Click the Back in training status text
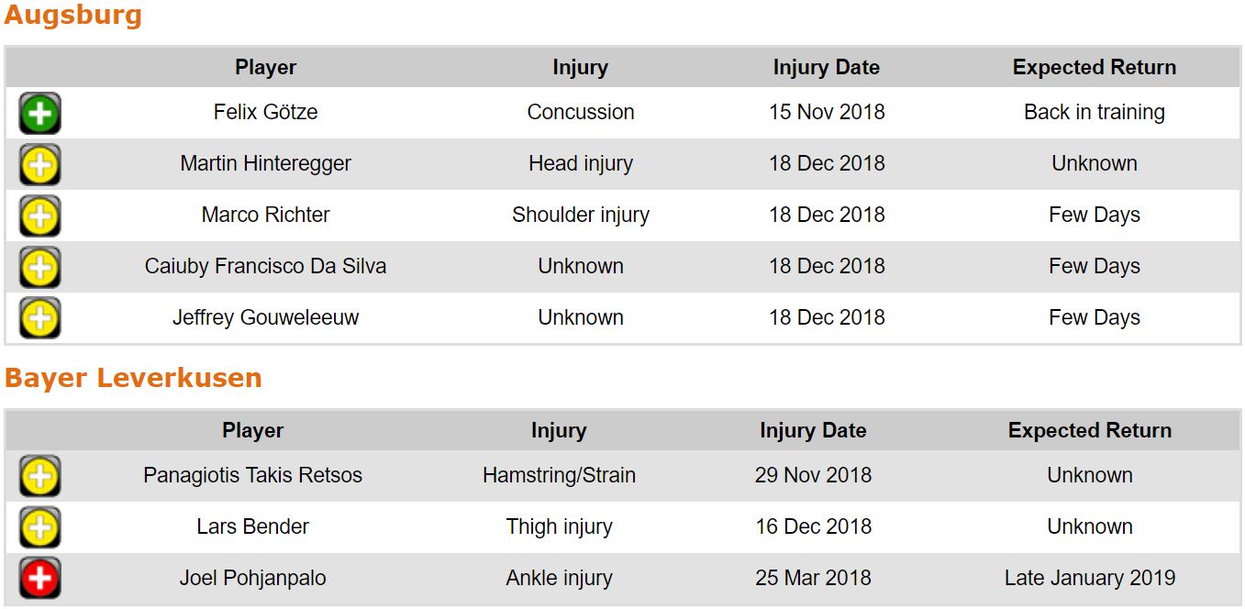Screen dimensions: 1245x609 (1094, 112)
